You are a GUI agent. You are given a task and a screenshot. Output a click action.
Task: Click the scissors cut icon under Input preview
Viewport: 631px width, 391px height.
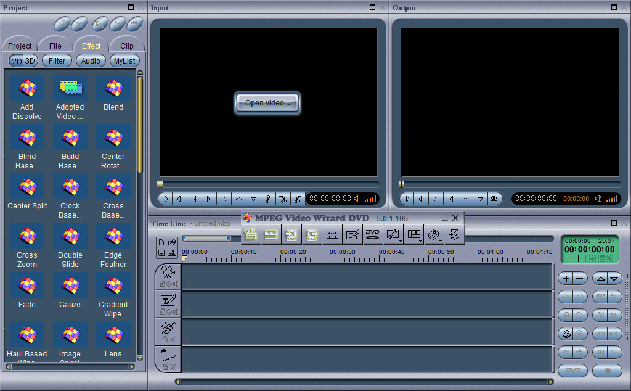pyautogui.click(x=268, y=199)
